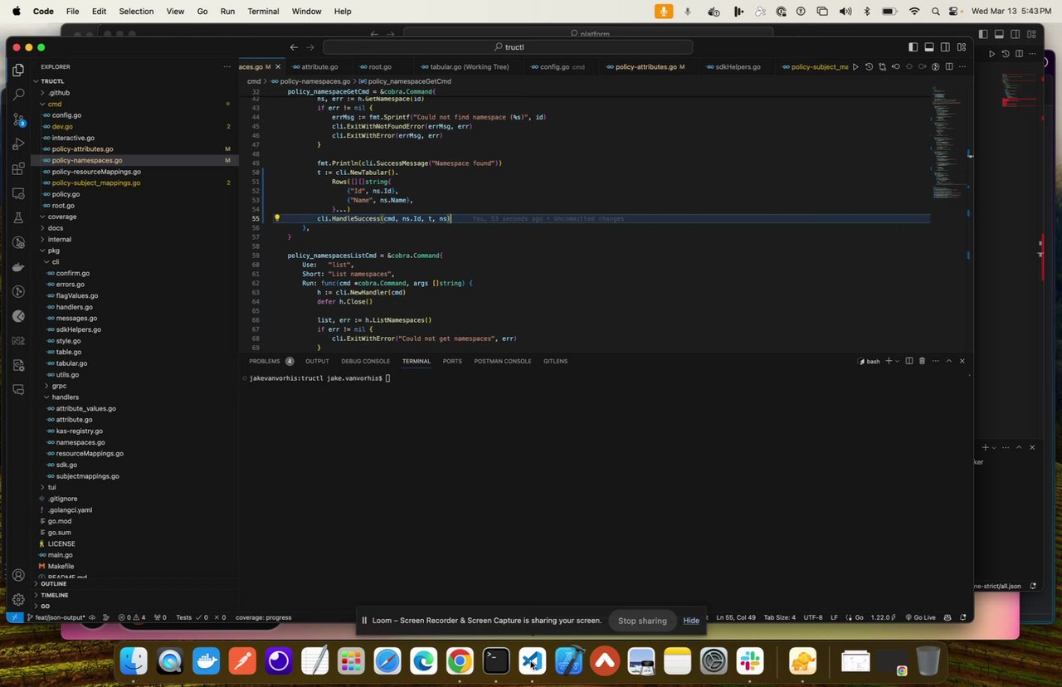Collapse the pkg folder

tap(53, 251)
